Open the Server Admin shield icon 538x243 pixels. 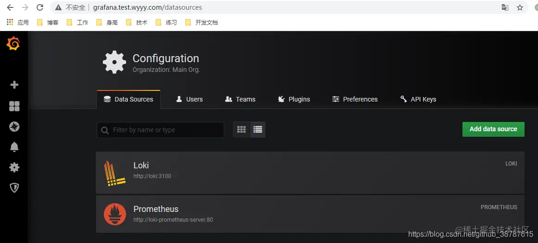tap(14, 188)
